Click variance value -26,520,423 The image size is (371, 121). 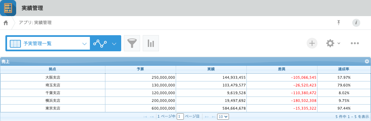305,85
